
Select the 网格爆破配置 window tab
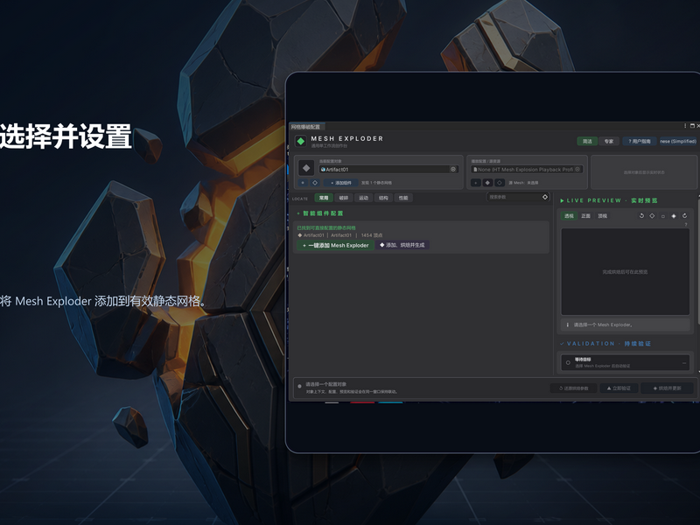306,127
